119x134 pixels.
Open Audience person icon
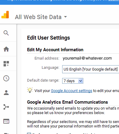tap(6, 93)
